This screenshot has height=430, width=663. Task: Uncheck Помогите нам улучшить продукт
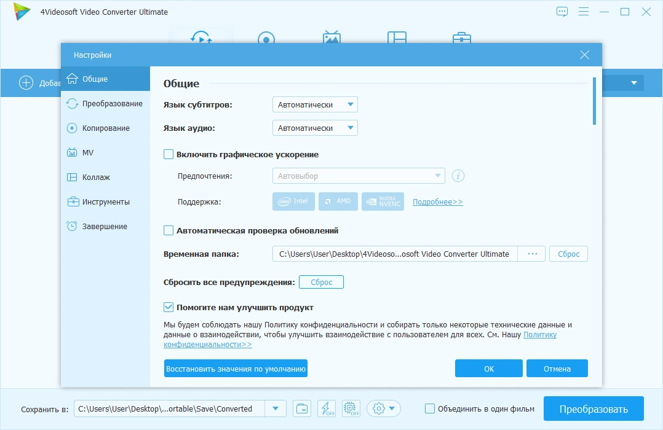pos(169,308)
